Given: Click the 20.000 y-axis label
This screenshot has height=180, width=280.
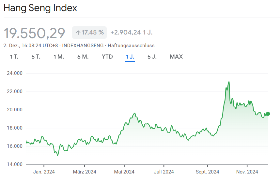Looking at the screenshot, I should coord(15,110).
